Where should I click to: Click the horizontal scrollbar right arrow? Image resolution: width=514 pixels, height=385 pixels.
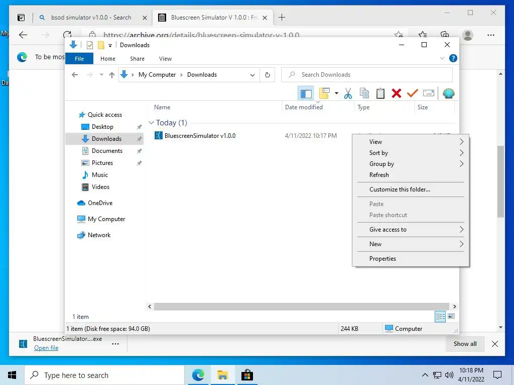coord(454,307)
